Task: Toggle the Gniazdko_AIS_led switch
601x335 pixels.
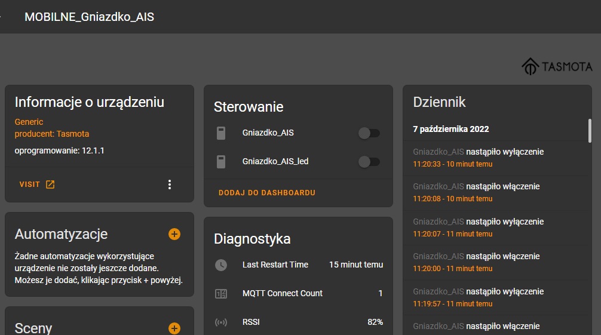Action: click(369, 162)
